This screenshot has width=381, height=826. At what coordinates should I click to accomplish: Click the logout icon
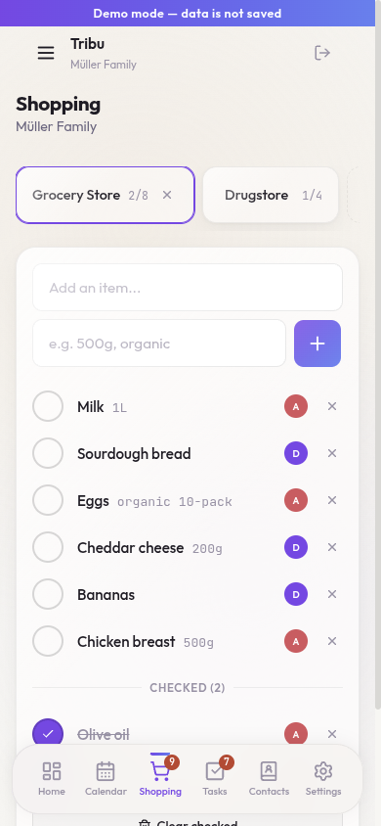[x=322, y=53]
